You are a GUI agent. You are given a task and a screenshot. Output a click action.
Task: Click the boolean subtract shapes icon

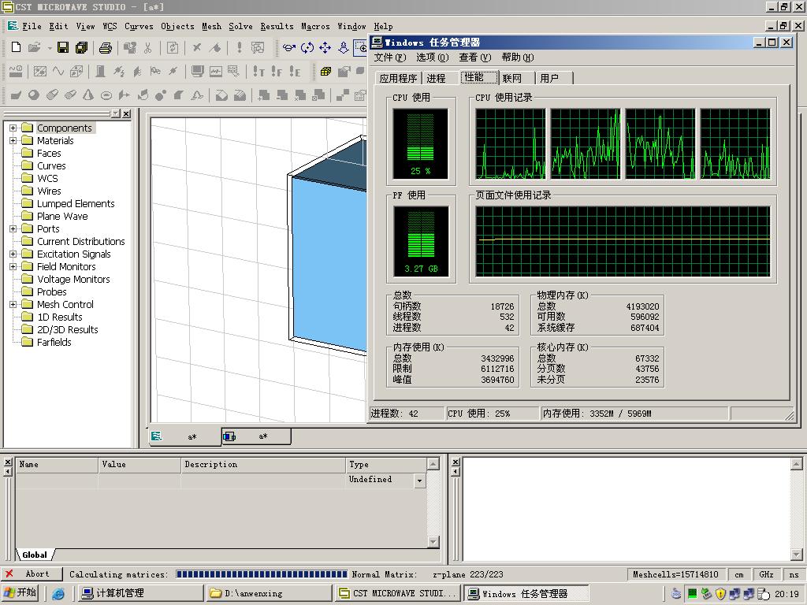click(282, 95)
